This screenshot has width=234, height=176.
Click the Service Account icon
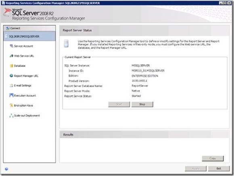tap(11, 46)
